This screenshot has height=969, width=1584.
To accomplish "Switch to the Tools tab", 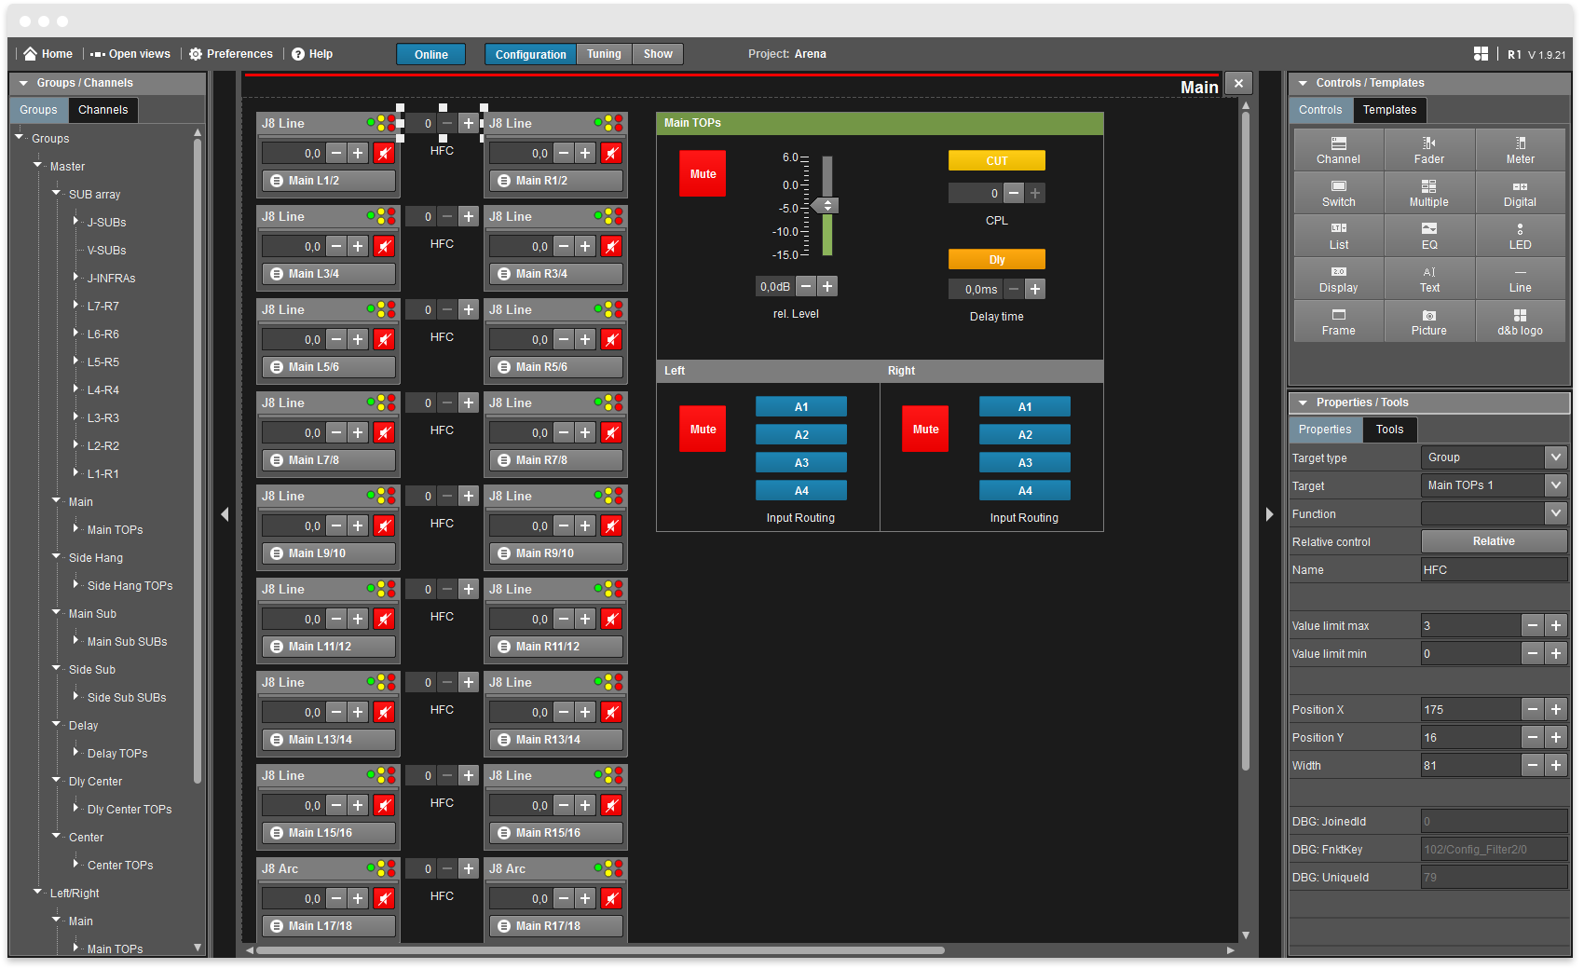I will coord(1389,430).
